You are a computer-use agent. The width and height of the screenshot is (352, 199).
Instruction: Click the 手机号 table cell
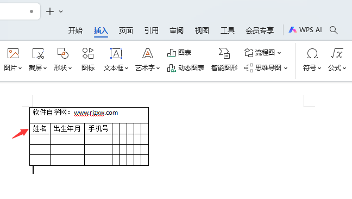tap(98, 128)
